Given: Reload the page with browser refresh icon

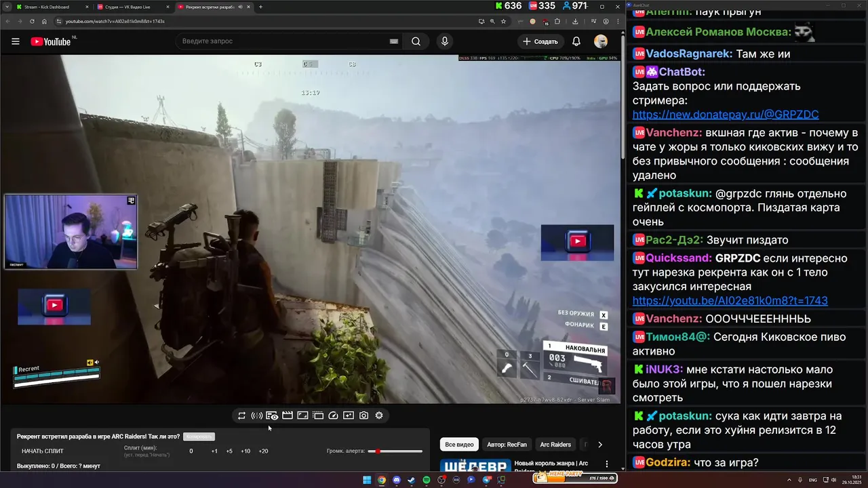Looking at the screenshot, I should tap(32, 21).
